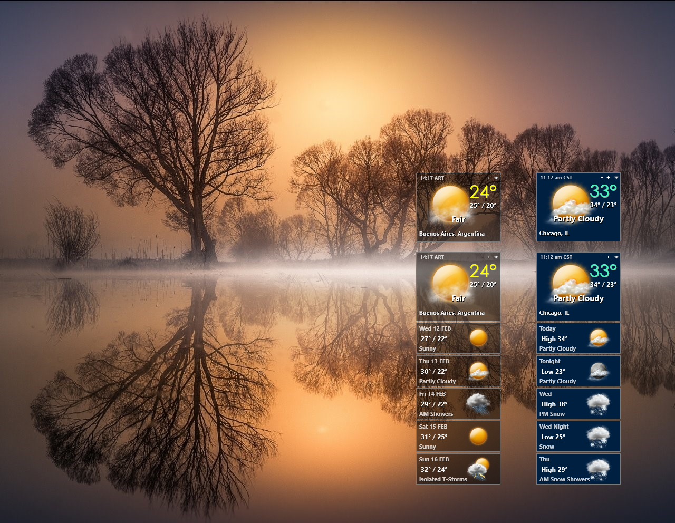Click minus button on compact Chicago widget
Viewport: 675px width, 523px height.
point(602,178)
